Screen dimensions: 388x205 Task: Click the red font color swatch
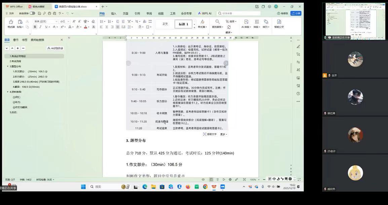point(86,27)
